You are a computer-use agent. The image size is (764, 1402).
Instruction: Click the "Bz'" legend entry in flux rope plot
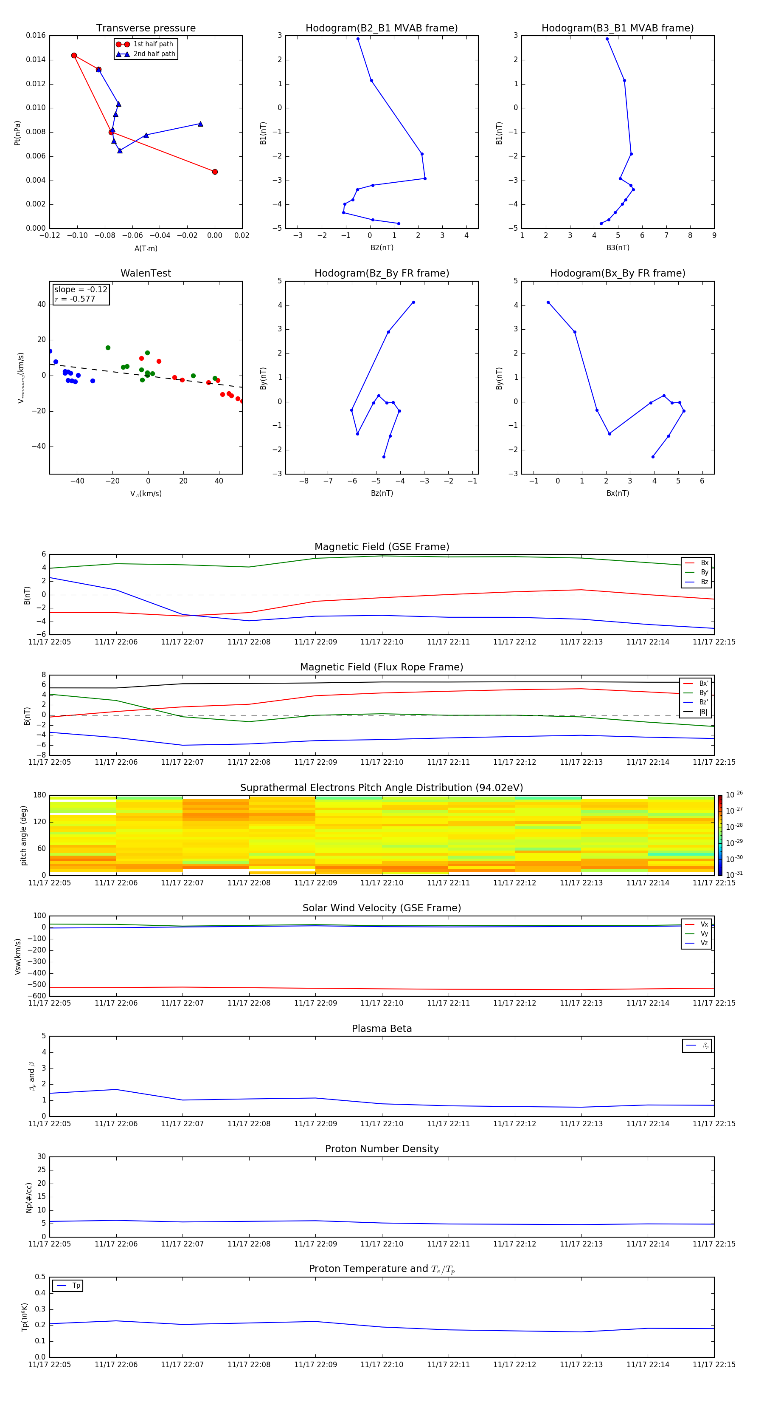696,702
